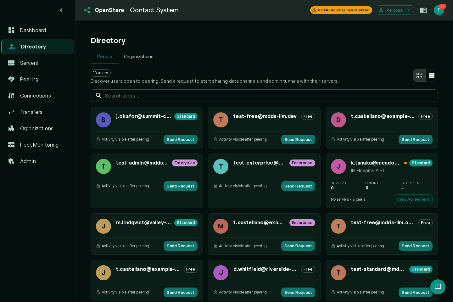Click the Peering icon in sidebar
453x302 pixels.
point(11,79)
